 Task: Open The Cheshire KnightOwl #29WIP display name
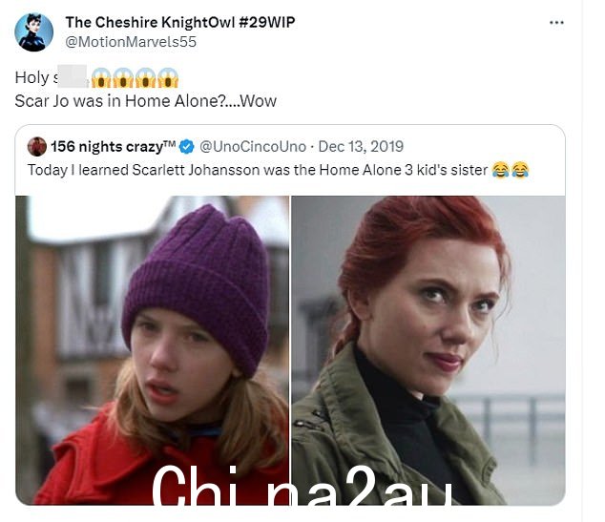click(180, 22)
